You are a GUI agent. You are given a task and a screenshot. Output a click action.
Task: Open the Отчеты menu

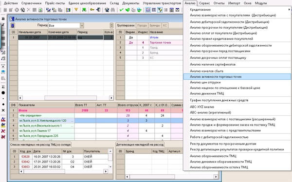coord(219,3)
